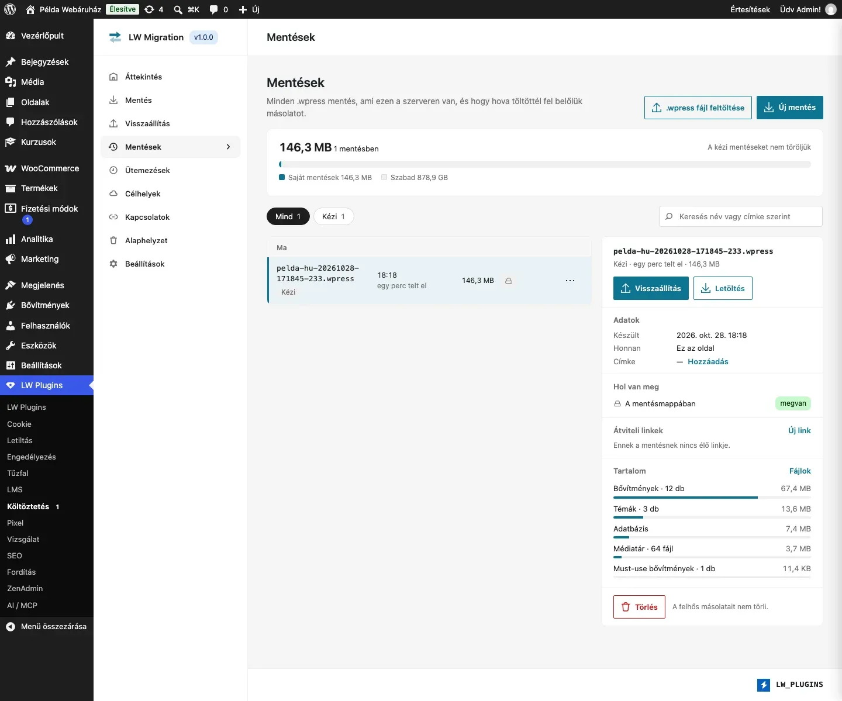
Task: Open Tűzfal submenu item
Action: point(47,473)
